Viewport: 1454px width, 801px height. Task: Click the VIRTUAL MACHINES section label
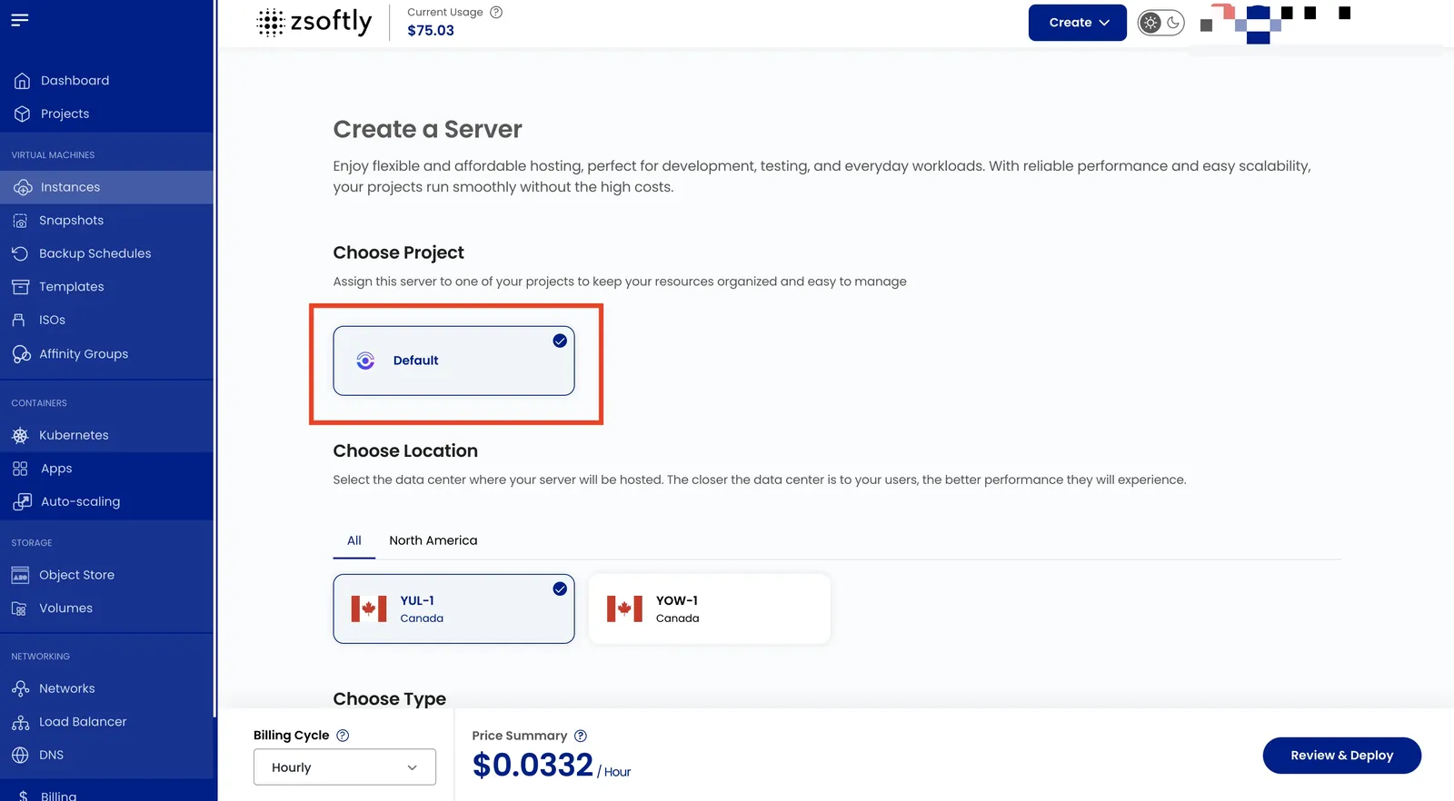[53, 155]
